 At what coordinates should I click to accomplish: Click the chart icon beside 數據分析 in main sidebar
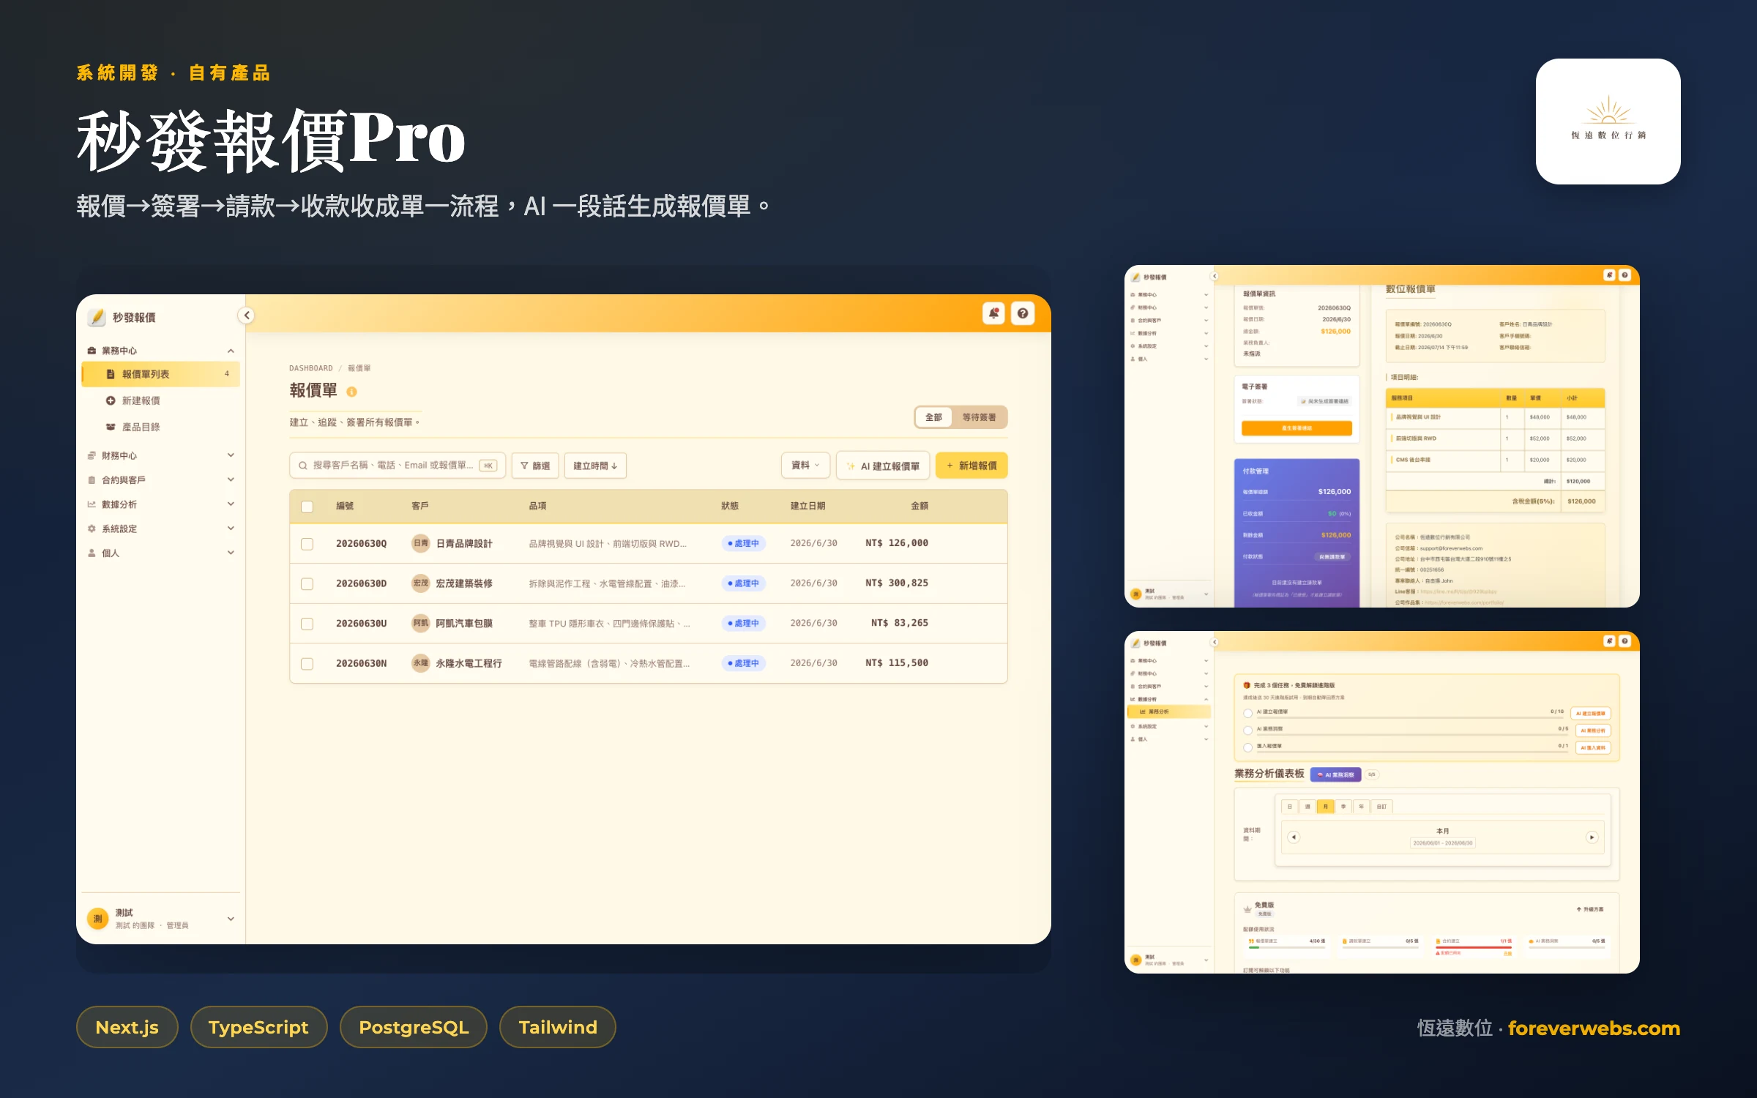(x=92, y=504)
